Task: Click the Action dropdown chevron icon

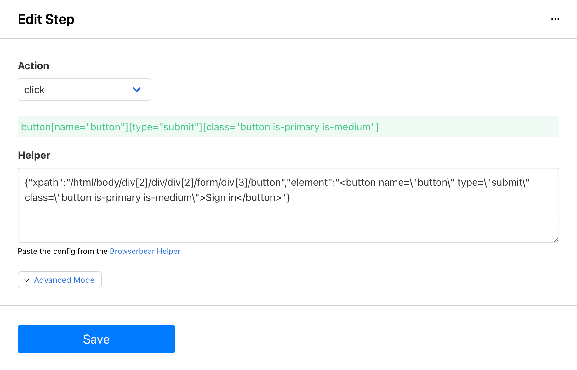Action: (x=137, y=89)
